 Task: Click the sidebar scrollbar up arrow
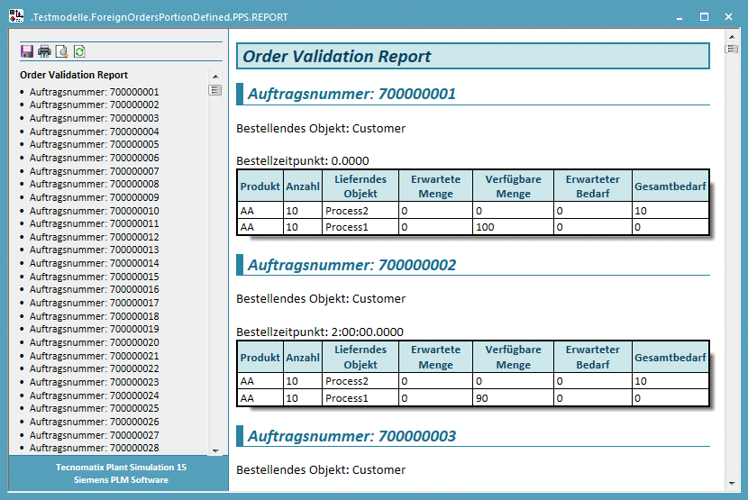pyautogui.click(x=215, y=77)
